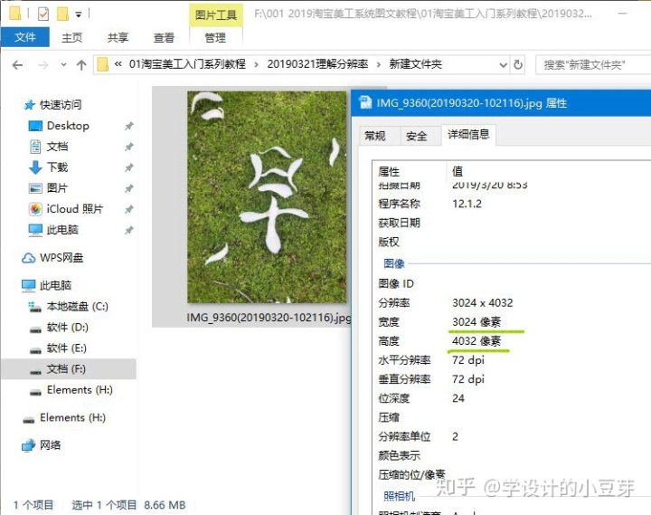Open the quick access toolbar dropdown arrow

tap(78, 14)
